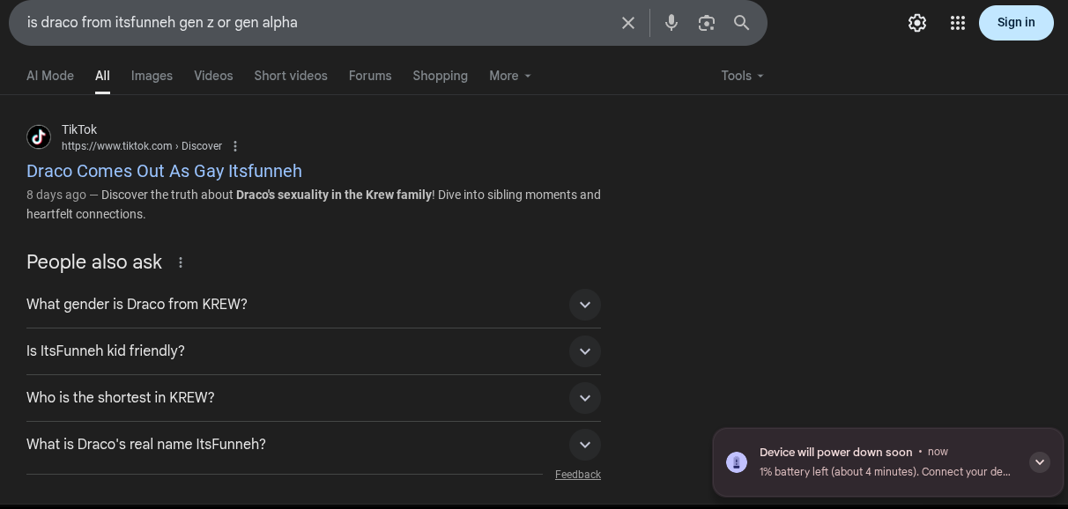
Task: Open the Shopping tab
Action: tap(440, 76)
